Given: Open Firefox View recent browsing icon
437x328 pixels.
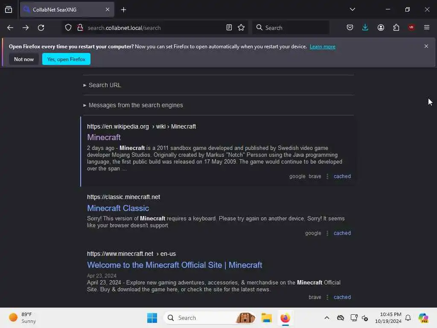Looking at the screenshot, I should (9, 9).
